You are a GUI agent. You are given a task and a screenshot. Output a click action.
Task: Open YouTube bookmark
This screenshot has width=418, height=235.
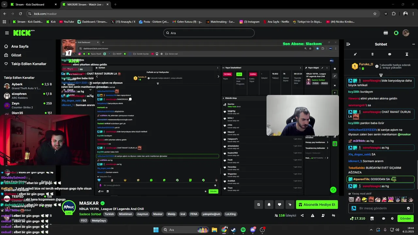(67, 22)
